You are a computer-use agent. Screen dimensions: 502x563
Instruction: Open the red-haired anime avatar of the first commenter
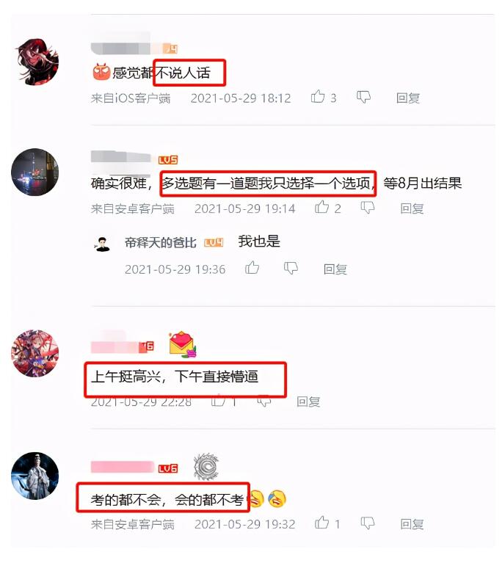pyautogui.click(x=37, y=62)
